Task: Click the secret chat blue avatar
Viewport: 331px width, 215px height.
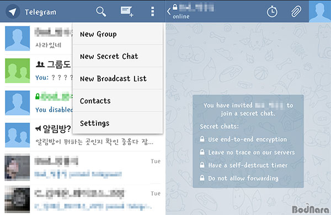Action: 17,103
